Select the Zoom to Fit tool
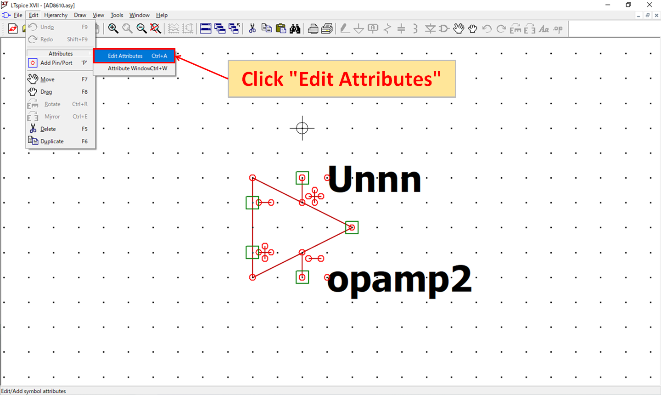The image size is (661, 395). [x=156, y=28]
